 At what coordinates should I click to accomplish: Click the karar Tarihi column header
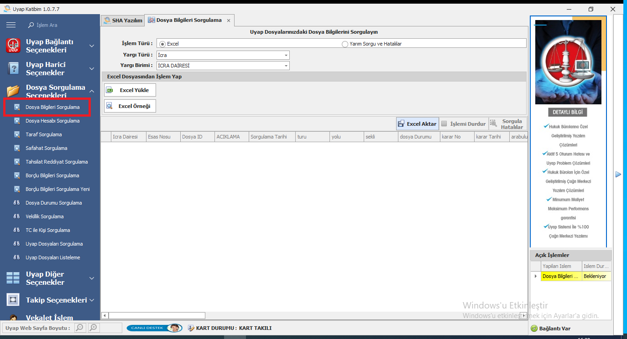point(491,137)
